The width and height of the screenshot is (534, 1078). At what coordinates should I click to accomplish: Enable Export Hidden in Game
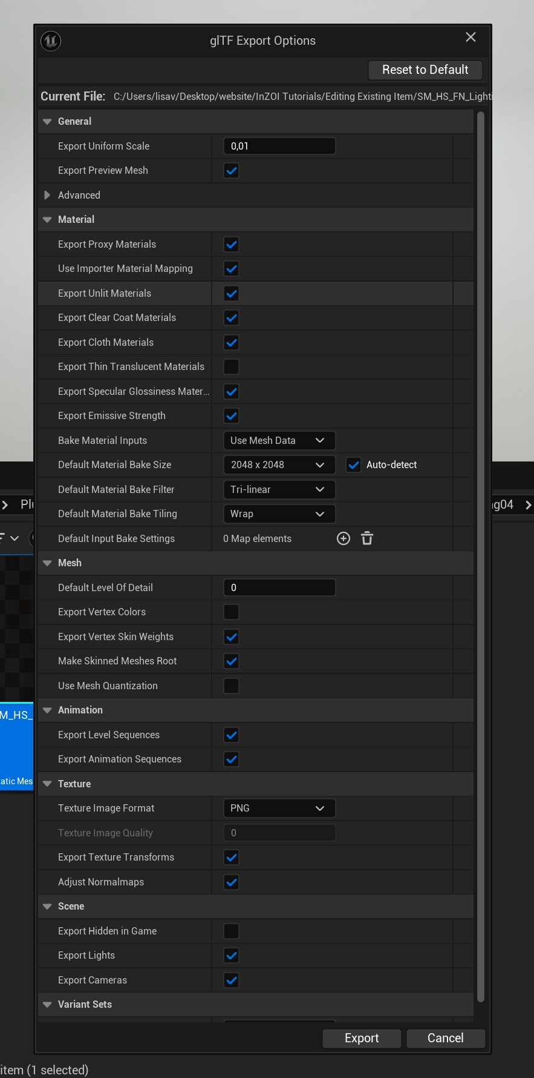pyautogui.click(x=232, y=931)
